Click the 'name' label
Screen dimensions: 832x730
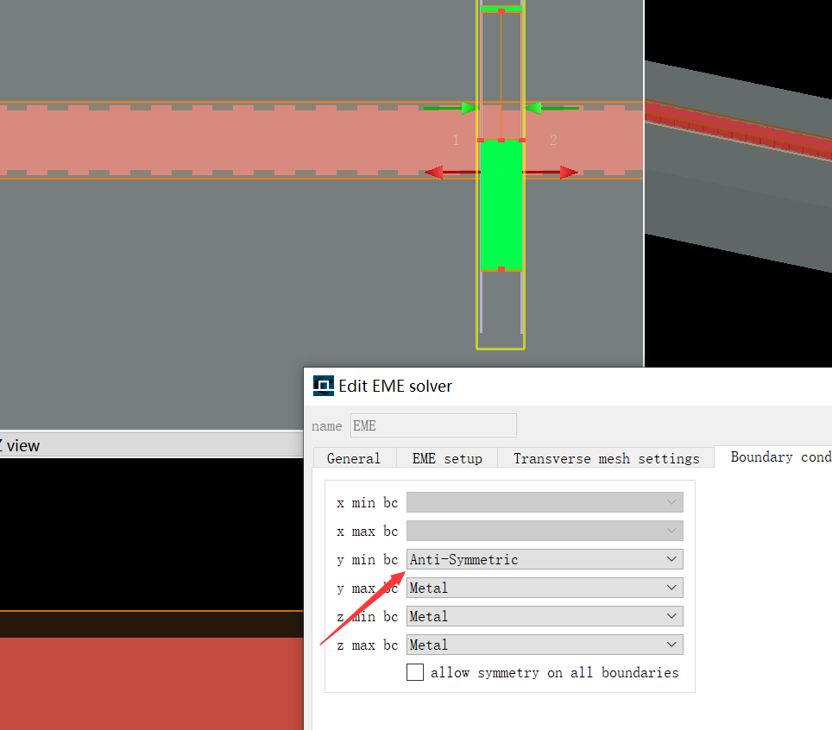coord(327,426)
